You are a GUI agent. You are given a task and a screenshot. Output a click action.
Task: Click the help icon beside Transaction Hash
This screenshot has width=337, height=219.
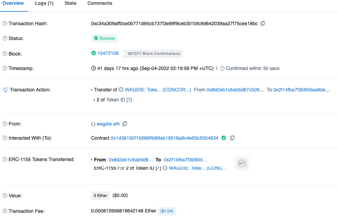click(5, 23)
